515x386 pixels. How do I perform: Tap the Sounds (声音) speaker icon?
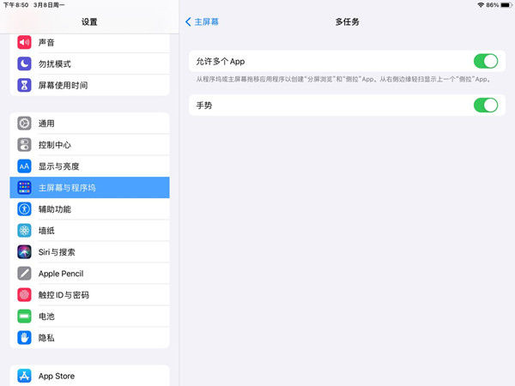(24, 42)
